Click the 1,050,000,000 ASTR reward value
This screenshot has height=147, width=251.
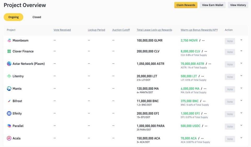[151, 64]
